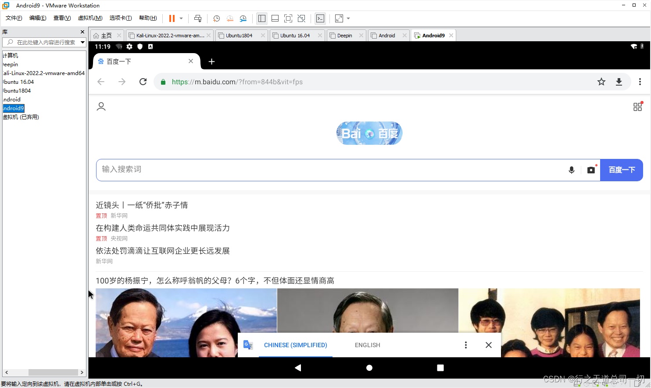Open image search with the camera icon
651x388 pixels.
[591, 170]
